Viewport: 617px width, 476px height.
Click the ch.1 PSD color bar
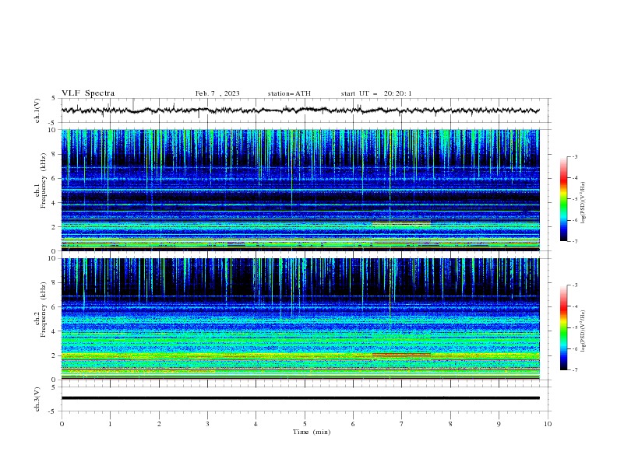click(x=563, y=199)
